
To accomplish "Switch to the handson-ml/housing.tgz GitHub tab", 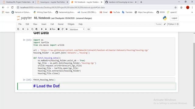I will [x=121, y=2].
